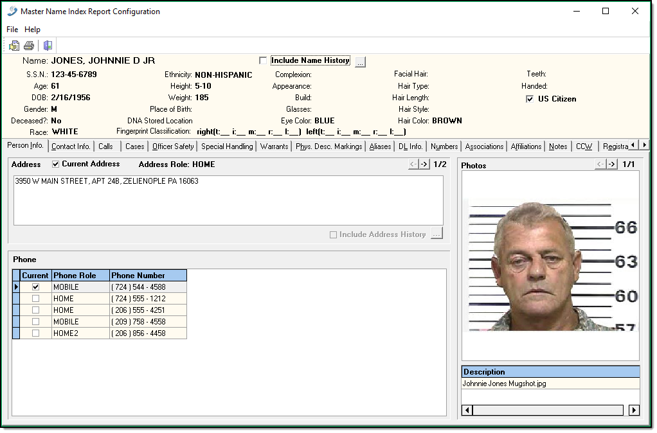The height and width of the screenshot is (433, 657).
Task: Go to next address record arrow
Action: pyautogui.click(x=424, y=164)
